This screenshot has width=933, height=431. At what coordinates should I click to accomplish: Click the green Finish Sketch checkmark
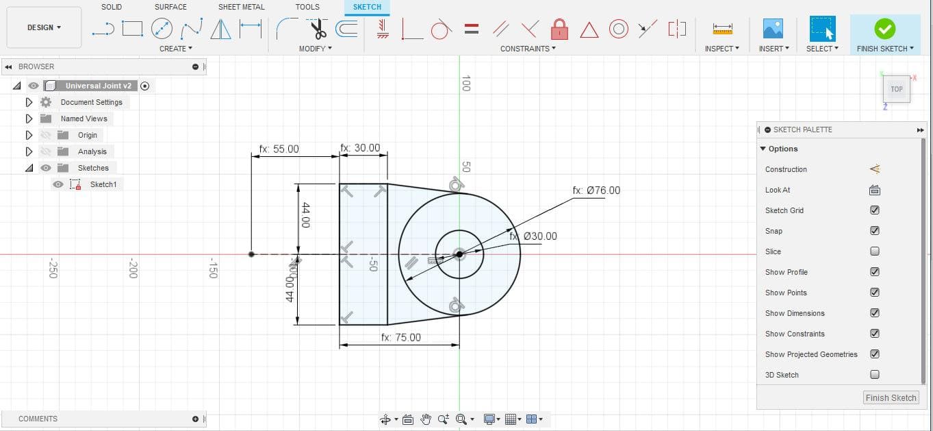885,29
